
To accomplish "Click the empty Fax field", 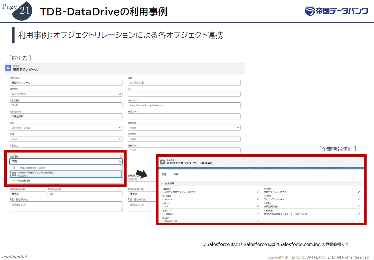I will point(184,94).
